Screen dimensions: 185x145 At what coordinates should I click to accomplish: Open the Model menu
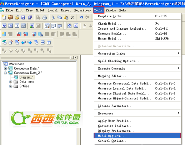(x=40, y=10)
